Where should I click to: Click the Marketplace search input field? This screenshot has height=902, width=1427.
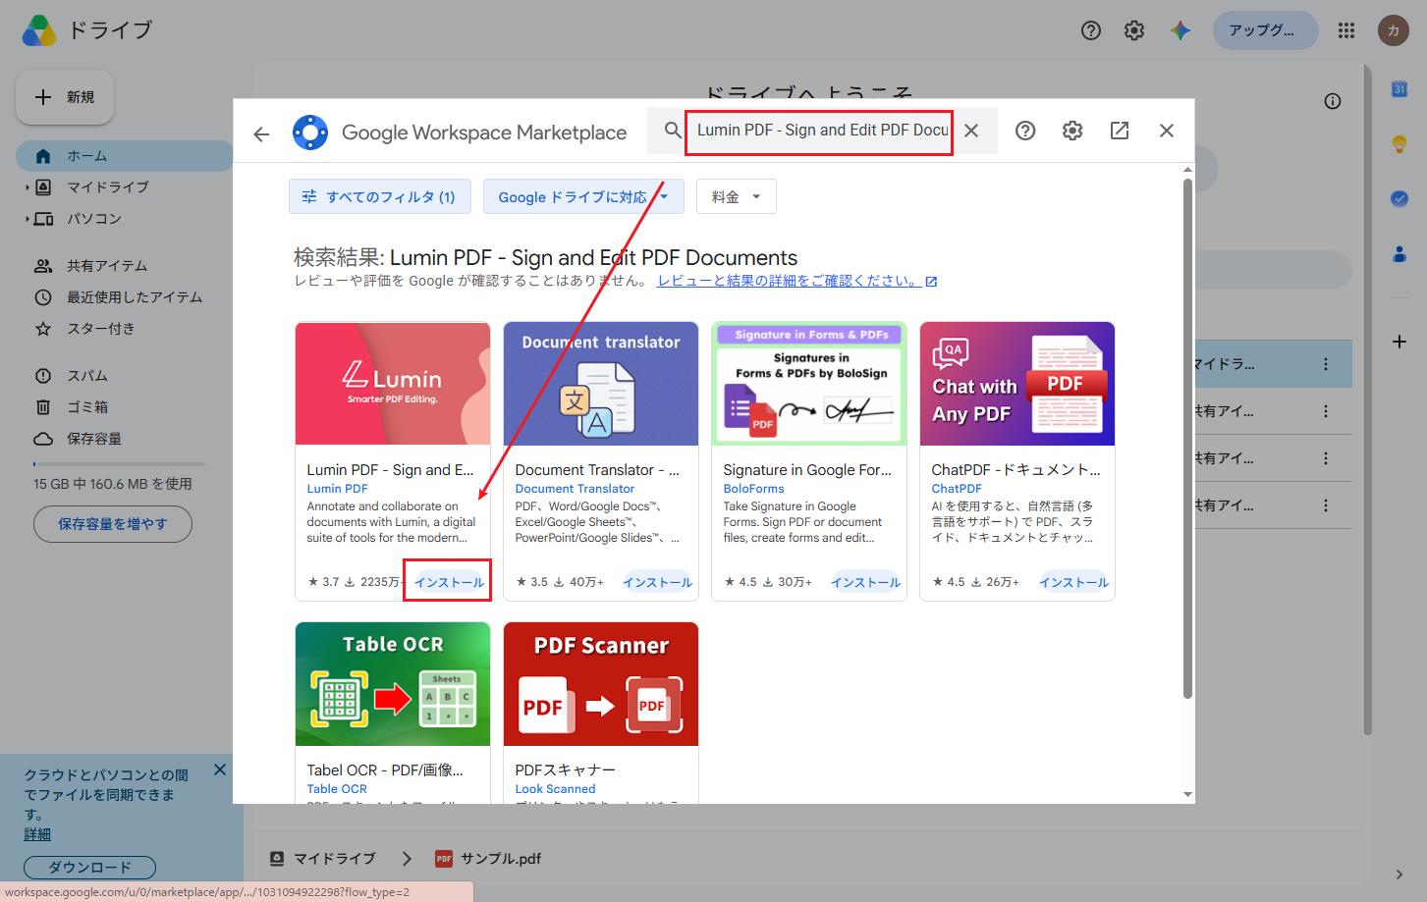click(822, 131)
